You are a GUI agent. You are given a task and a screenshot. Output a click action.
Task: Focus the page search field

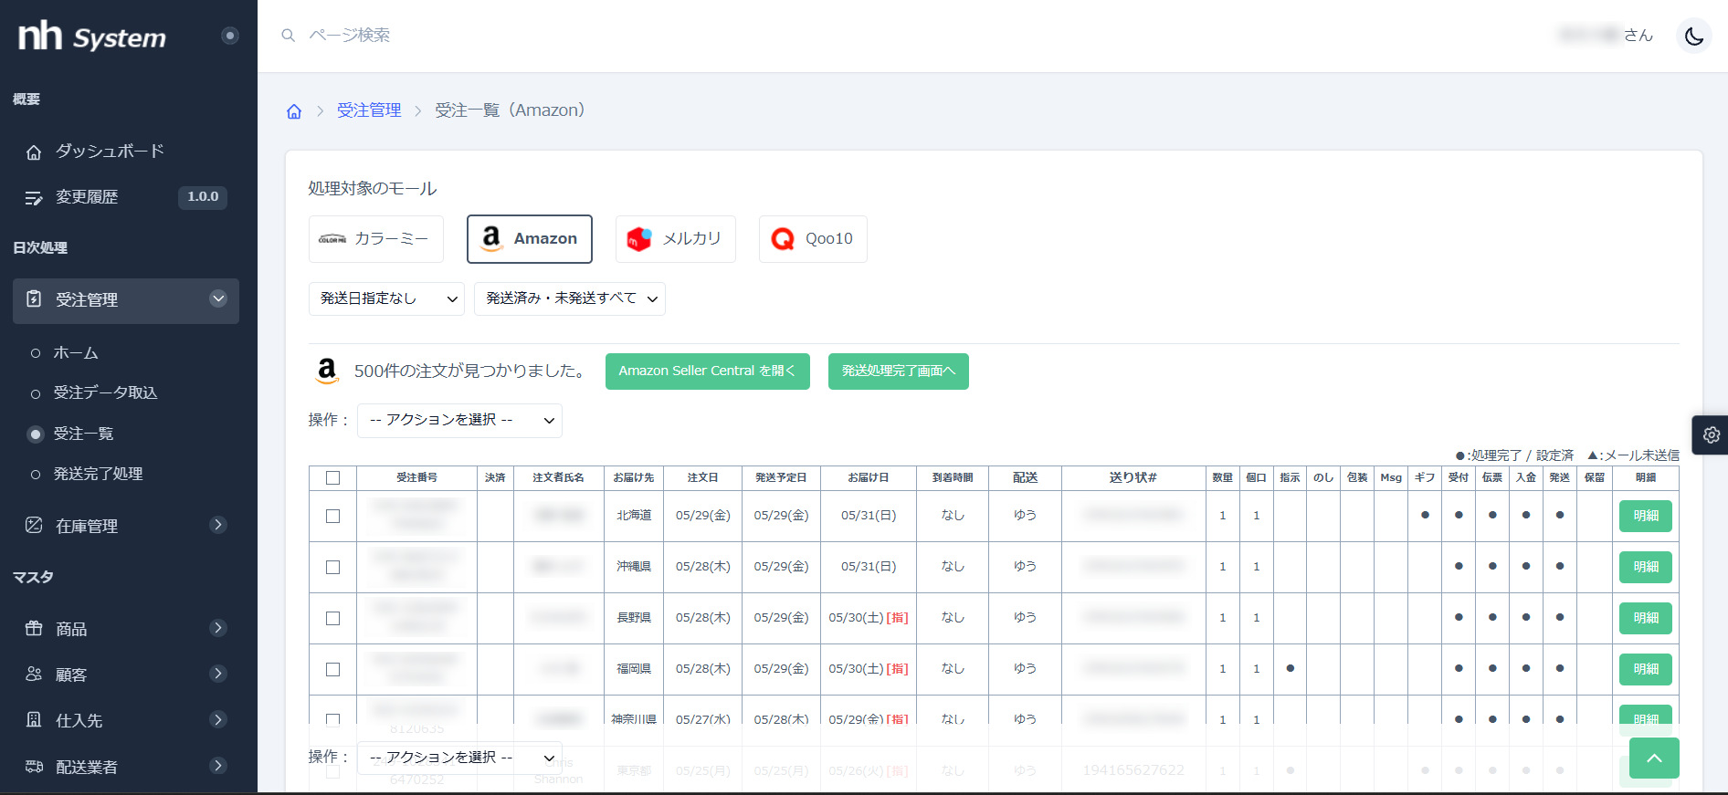(350, 36)
